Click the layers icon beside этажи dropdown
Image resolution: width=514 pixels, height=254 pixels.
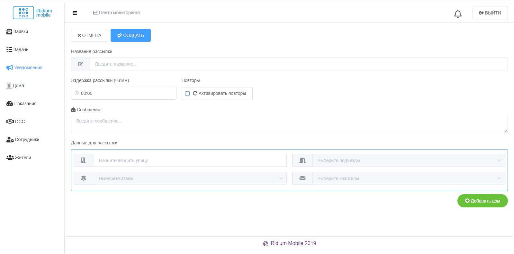(x=84, y=178)
